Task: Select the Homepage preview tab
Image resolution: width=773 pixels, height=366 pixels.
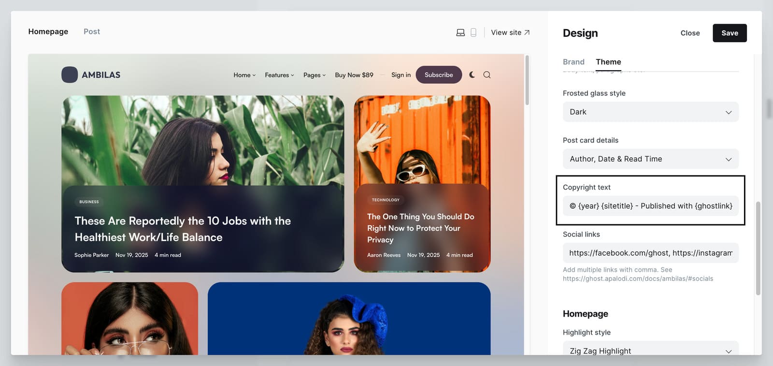Action: coord(48,31)
